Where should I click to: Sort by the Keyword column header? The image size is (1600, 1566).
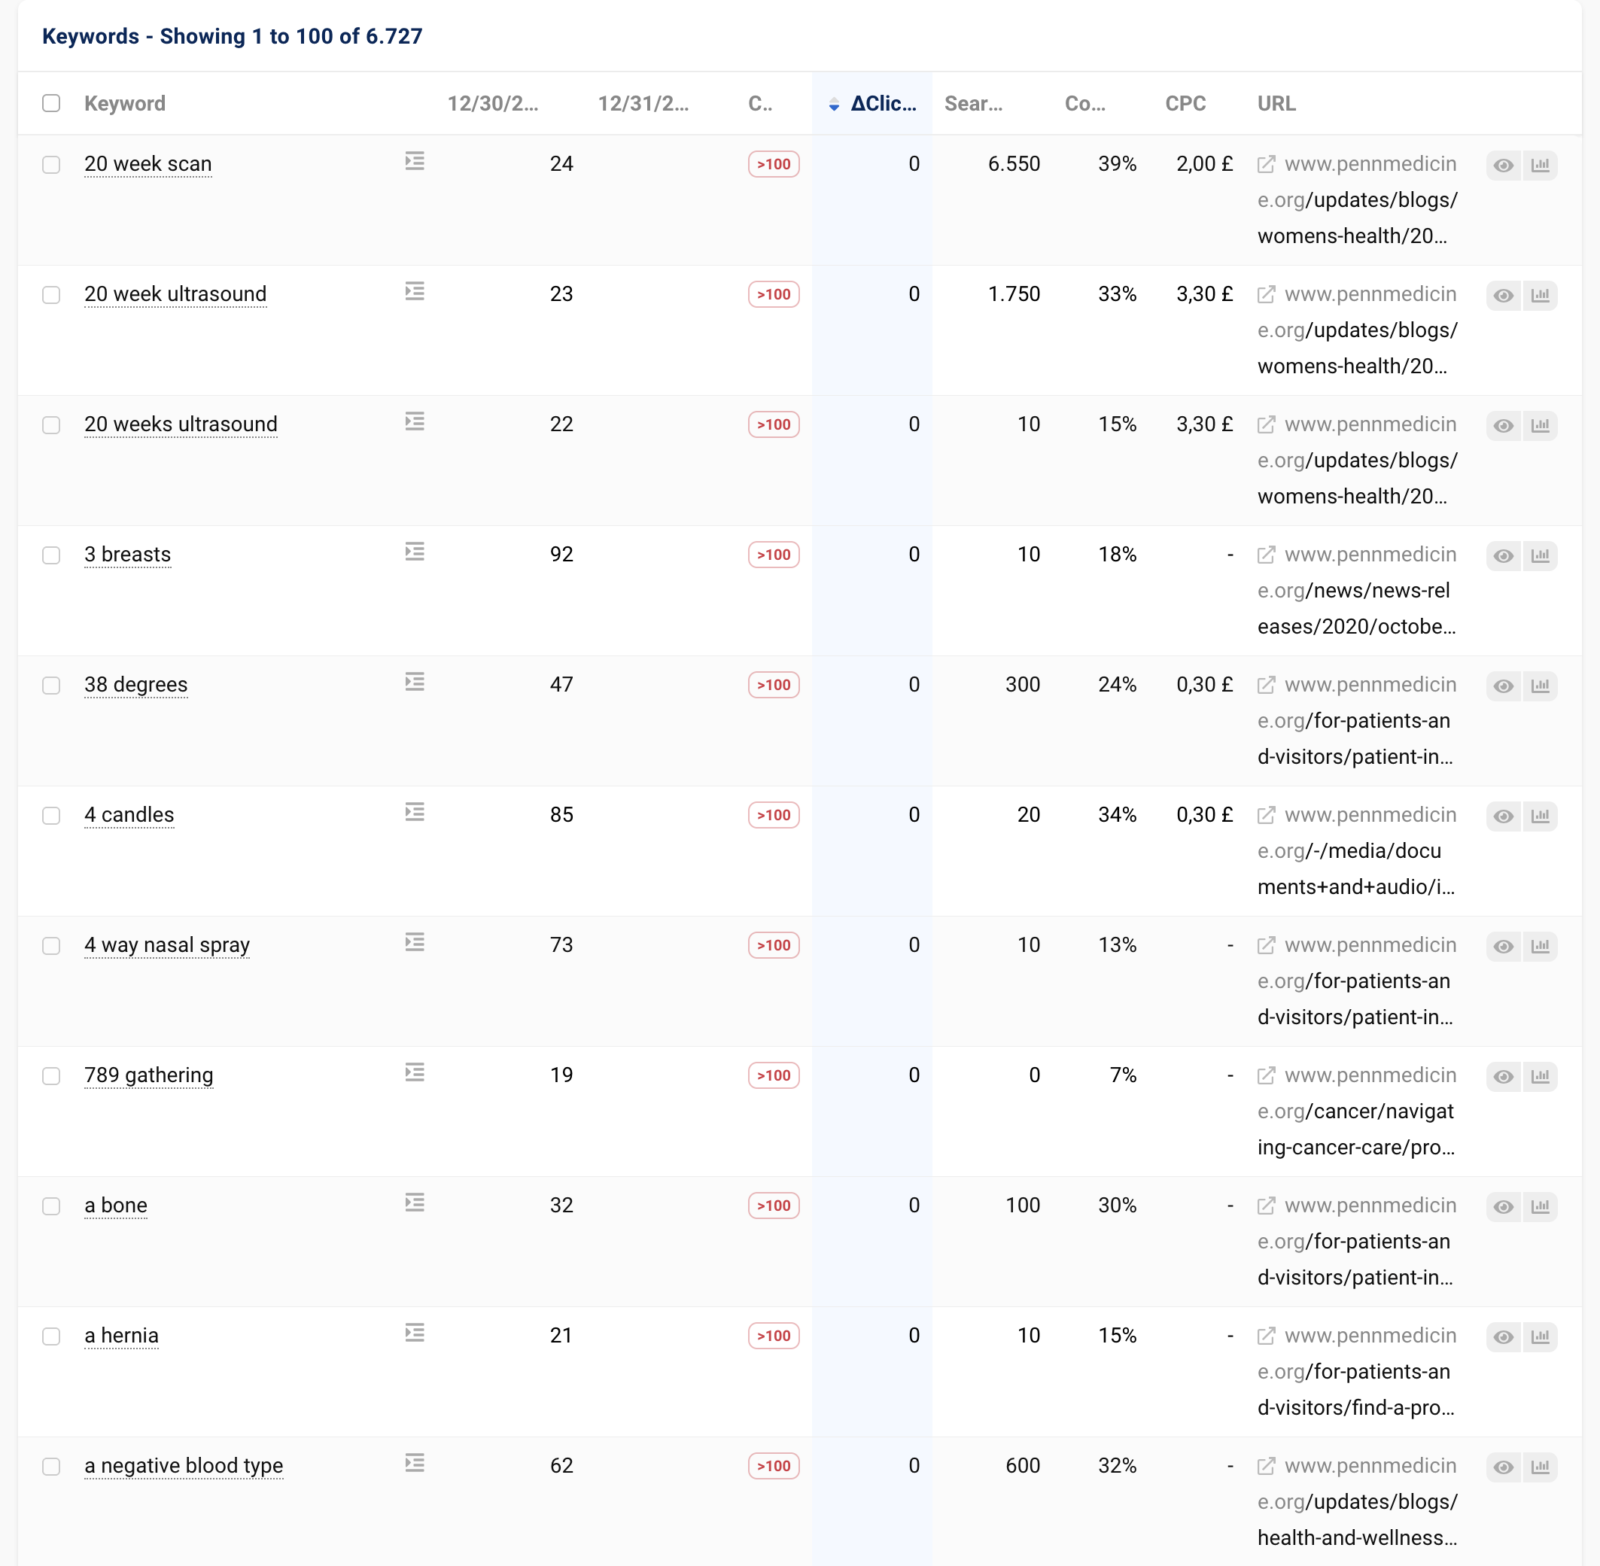tap(125, 104)
